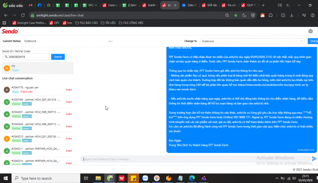Screen dimensions: 318x183
Task: Open the apps grid in bookmarks bar
Action: pyautogui.click(x=4, y=23)
